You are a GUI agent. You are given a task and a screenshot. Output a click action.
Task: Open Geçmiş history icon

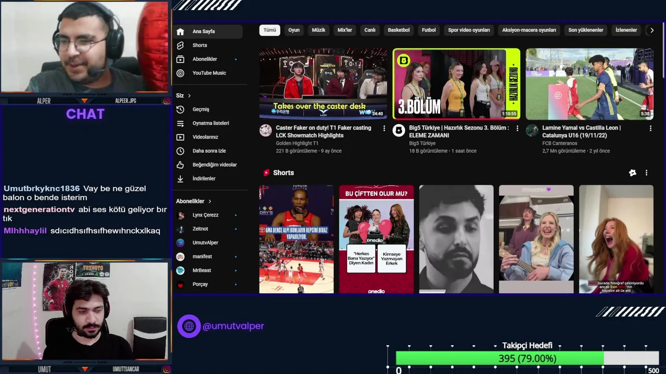(x=180, y=110)
